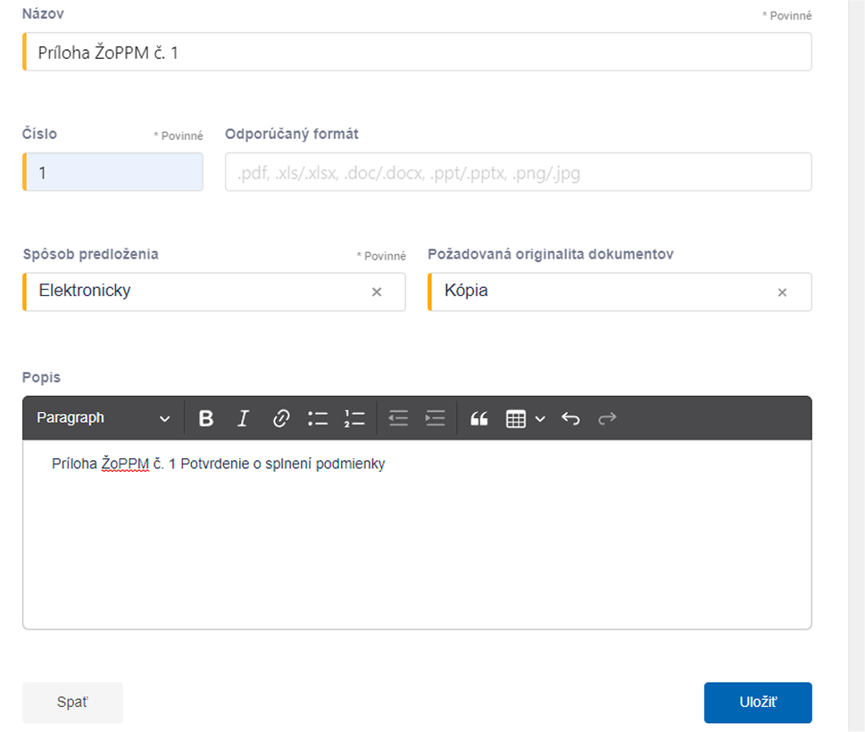
Task: Clear the Elektronicky selection
Action: click(x=377, y=292)
